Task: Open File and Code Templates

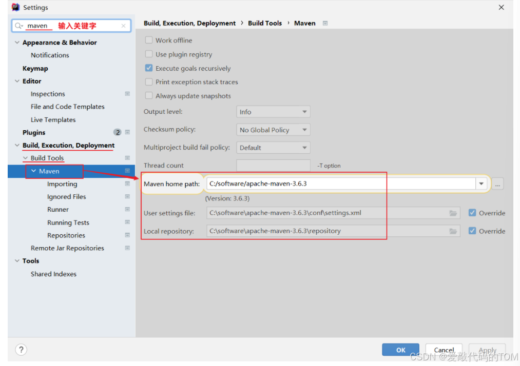Action: 67,107
